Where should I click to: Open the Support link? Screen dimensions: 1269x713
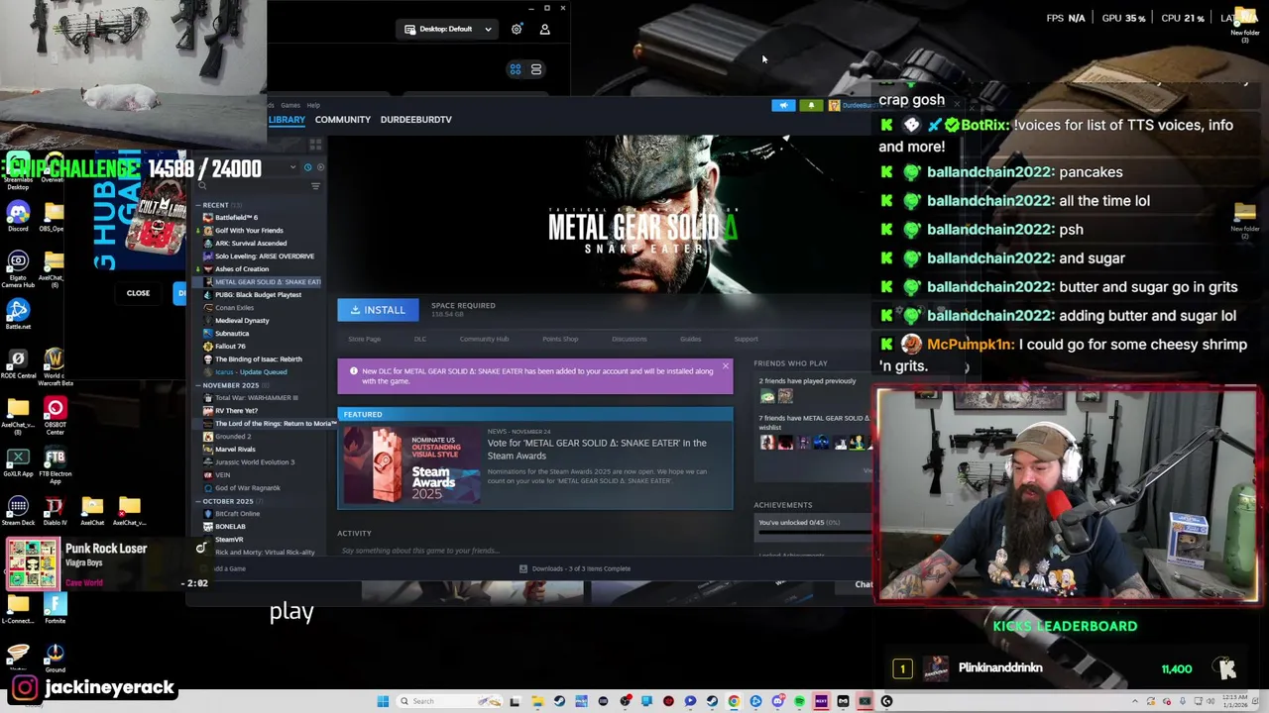746,340
